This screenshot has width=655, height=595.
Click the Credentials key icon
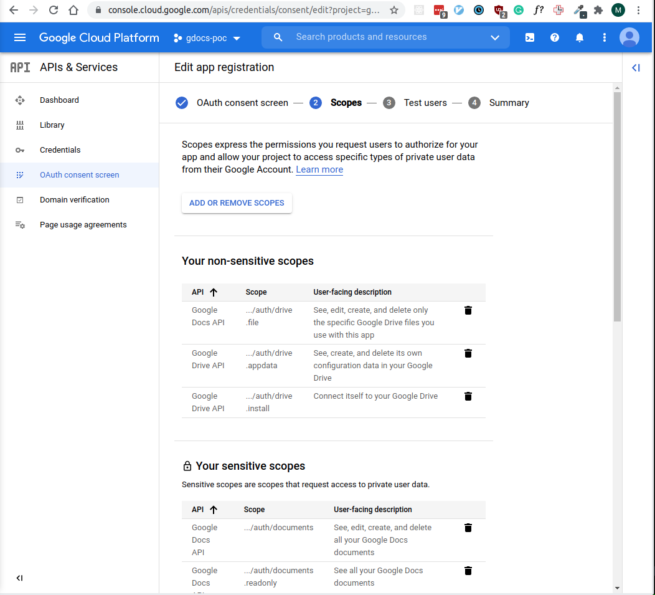click(x=20, y=150)
